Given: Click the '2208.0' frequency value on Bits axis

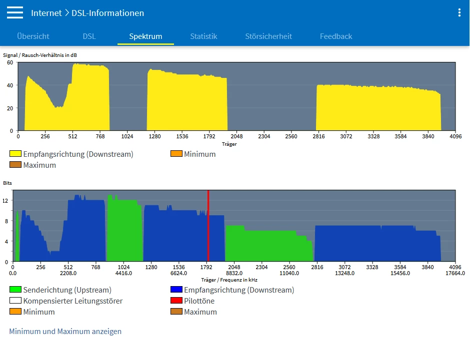Looking at the screenshot, I should tap(68, 273).
